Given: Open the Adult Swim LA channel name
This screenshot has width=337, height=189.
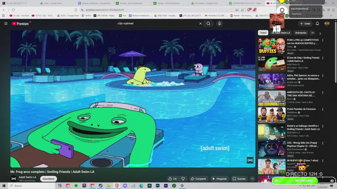Looking at the screenshot, I should coord(27,177).
